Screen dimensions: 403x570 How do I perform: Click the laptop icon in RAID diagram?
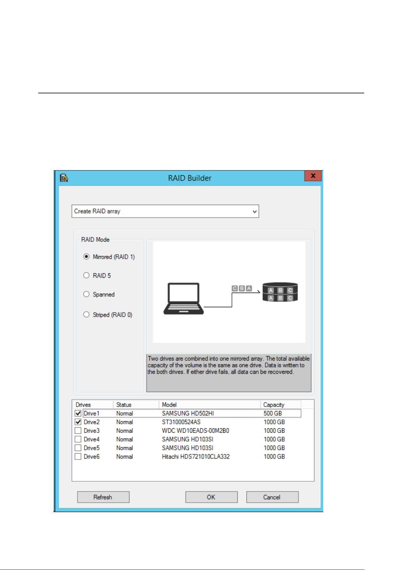click(x=184, y=299)
